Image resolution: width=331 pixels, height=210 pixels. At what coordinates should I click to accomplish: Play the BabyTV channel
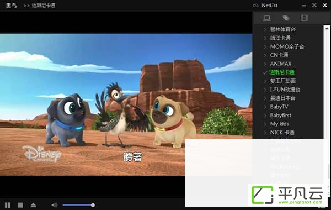(x=279, y=107)
